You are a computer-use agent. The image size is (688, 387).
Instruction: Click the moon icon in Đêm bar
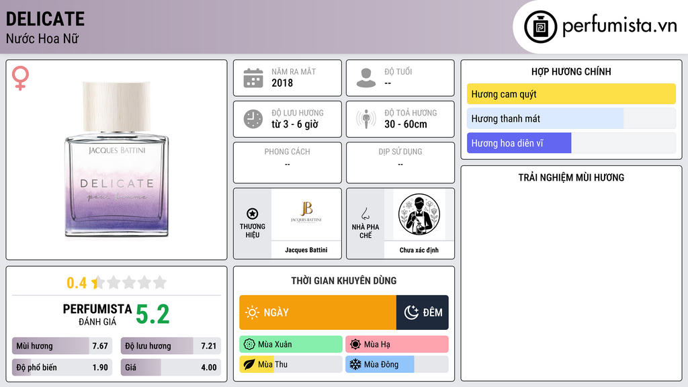[x=411, y=312]
